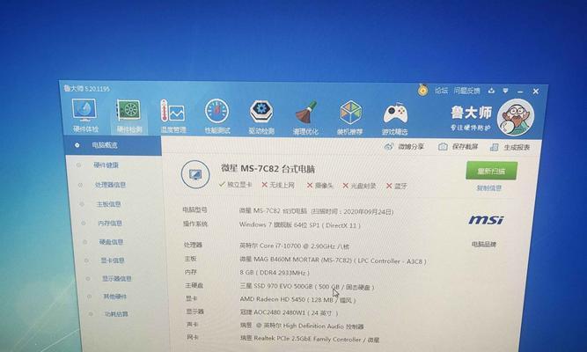Select 功耗估算 in the sidebar
The image size is (587, 352).
pyautogui.click(x=116, y=314)
